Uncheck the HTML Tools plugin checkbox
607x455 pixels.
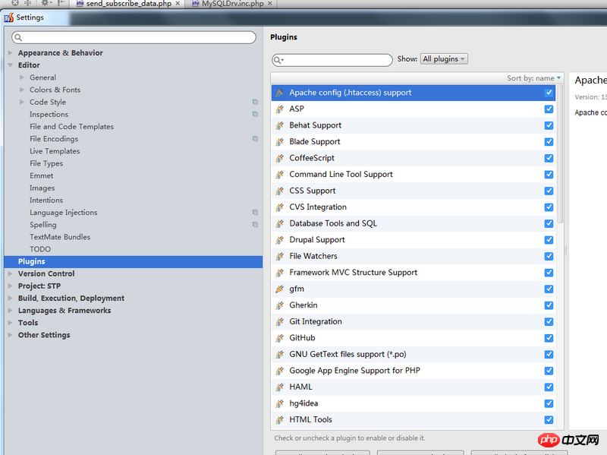[x=549, y=420]
